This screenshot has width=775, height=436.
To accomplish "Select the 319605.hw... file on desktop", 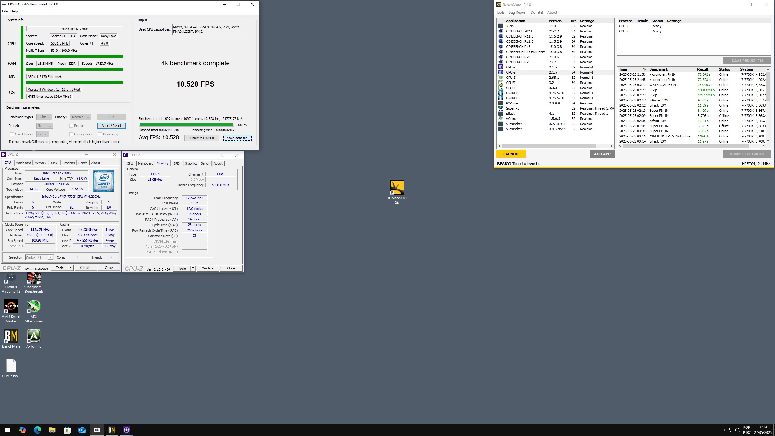I will pyautogui.click(x=11, y=368).
